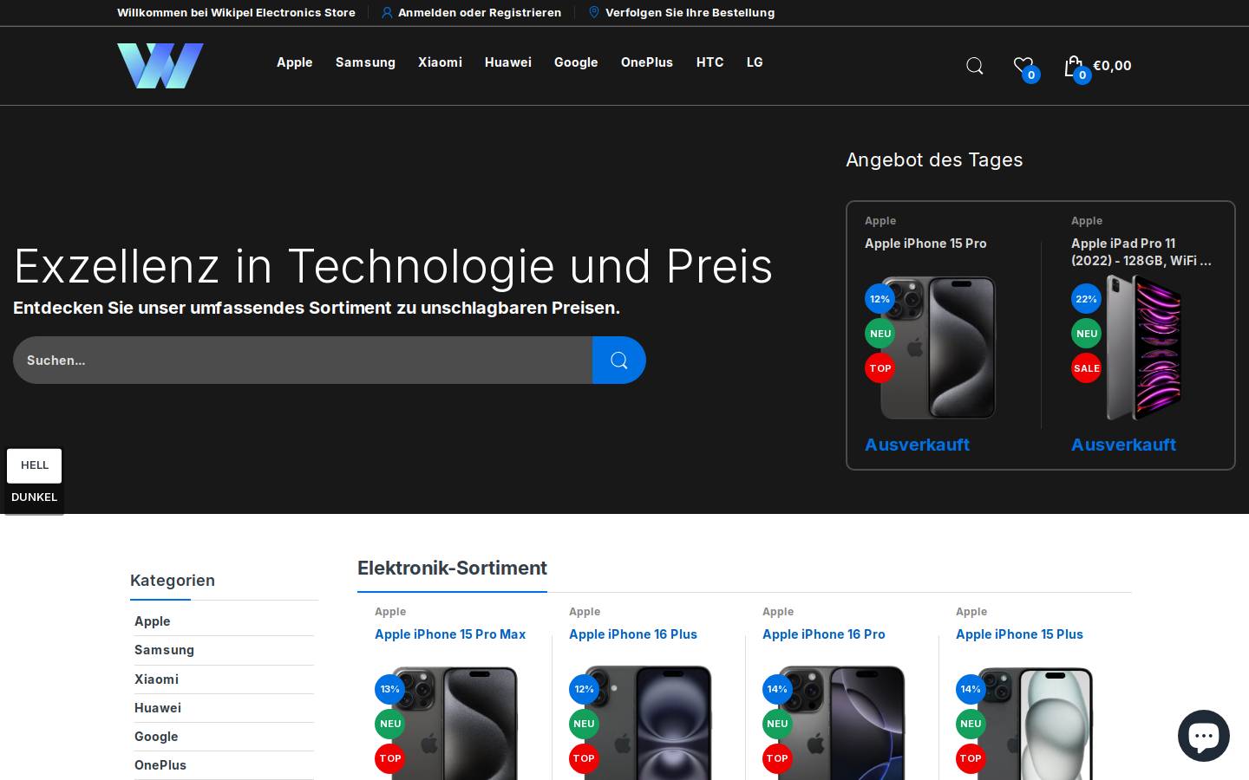
Task: Select Xiaomi in the Kategorien sidebar
Action: 157,679
